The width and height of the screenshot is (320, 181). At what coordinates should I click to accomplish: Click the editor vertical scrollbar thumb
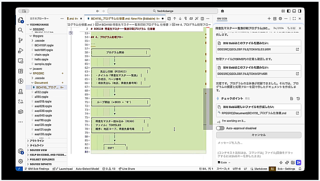[208, 109]
